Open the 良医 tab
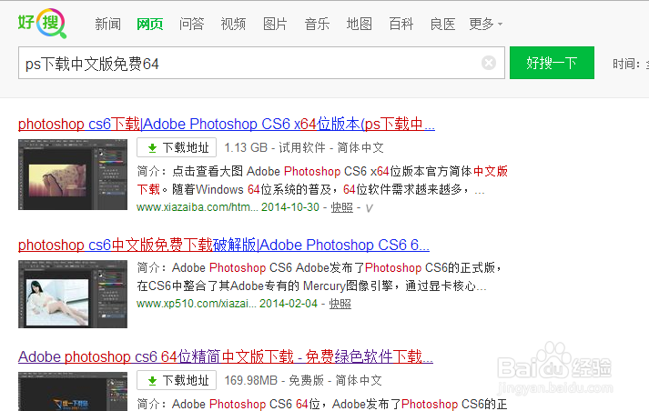Screen dimensions: 649x411 coord(443,24)
